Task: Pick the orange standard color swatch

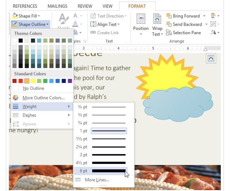Action: tap(27, 81)
